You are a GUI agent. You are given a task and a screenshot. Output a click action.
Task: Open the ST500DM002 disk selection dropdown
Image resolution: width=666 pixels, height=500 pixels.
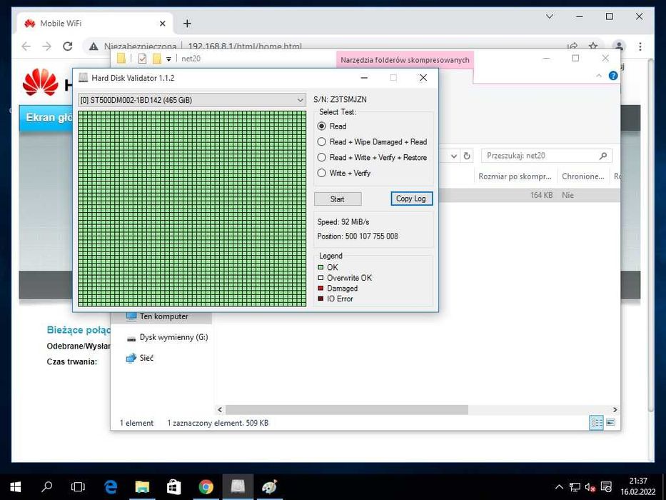192,100
